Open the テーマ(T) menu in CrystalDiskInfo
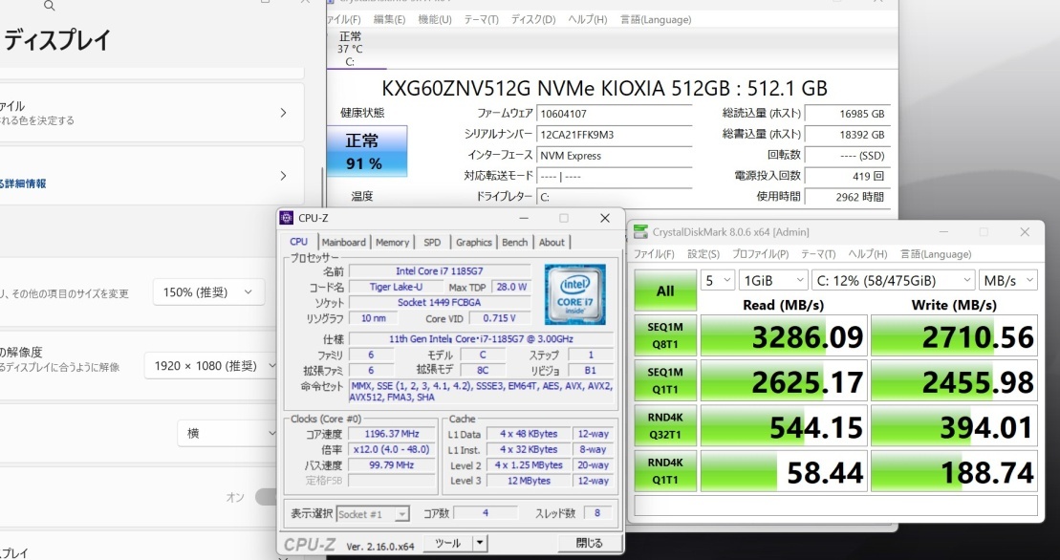 (482, 19)
